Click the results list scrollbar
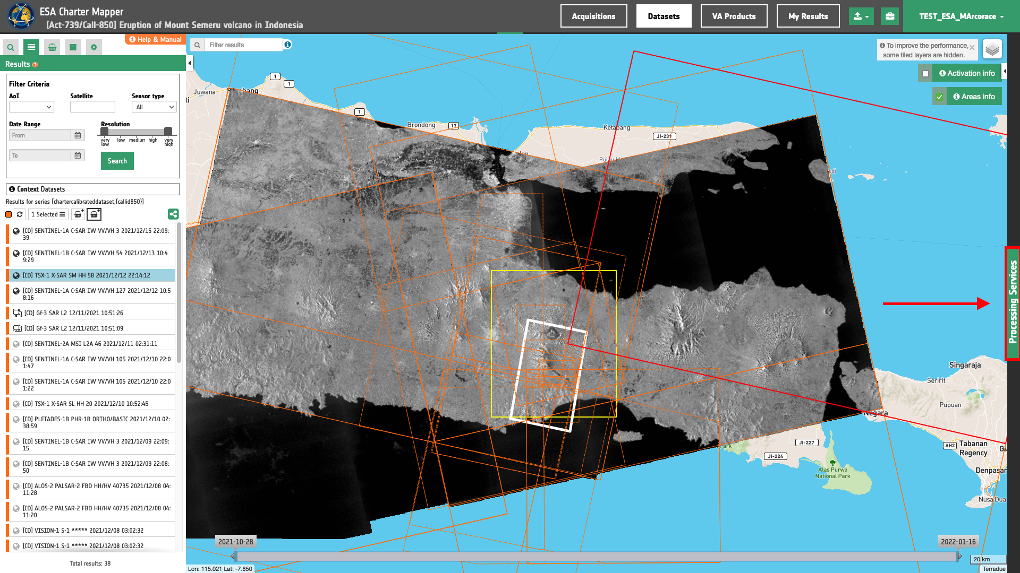Screen dimensions: 1020x573 point(179,293)
